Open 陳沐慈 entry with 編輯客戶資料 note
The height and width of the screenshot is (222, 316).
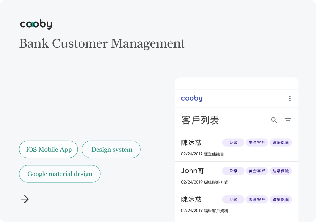pyautogui.click(x=191, y=199)
